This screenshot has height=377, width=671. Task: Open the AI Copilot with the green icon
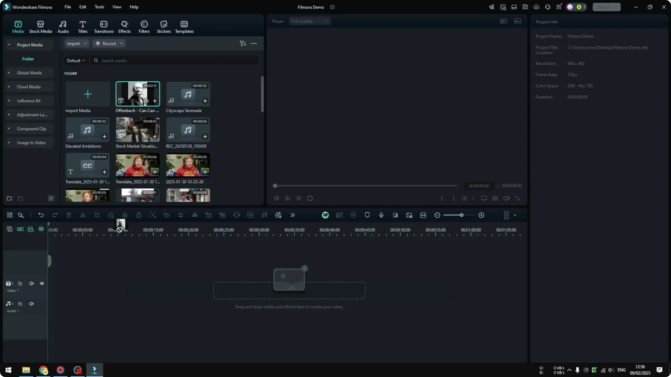point(325,215)
